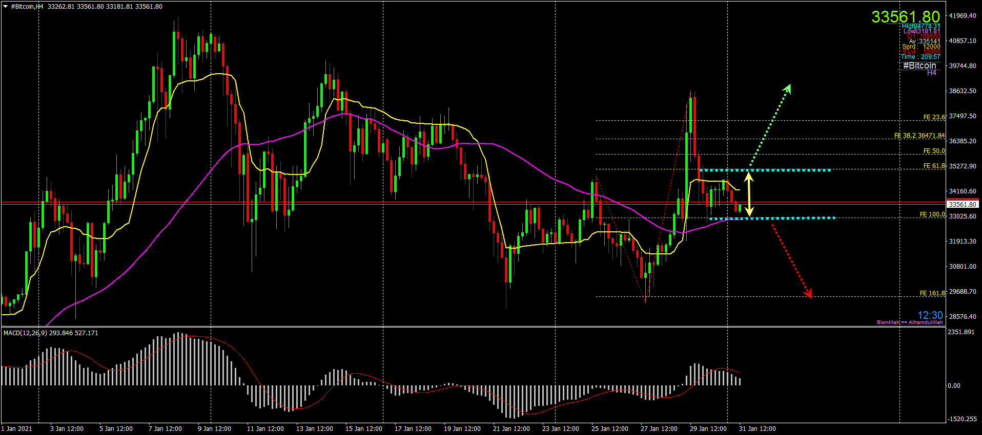982x435 pixels.
Task: Click the 36385.20 price scale value
Action: [963, 141]
